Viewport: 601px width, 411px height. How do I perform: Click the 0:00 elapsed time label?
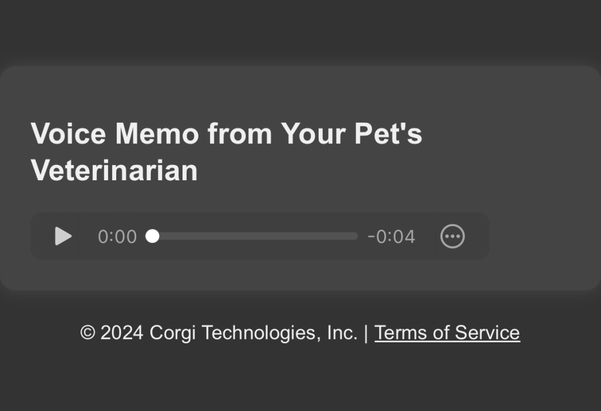[x=117, y=237]
